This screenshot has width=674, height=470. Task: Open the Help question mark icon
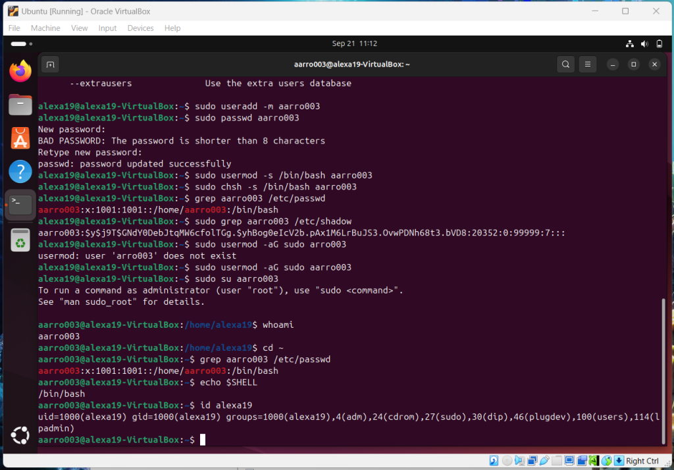point(20,172)
